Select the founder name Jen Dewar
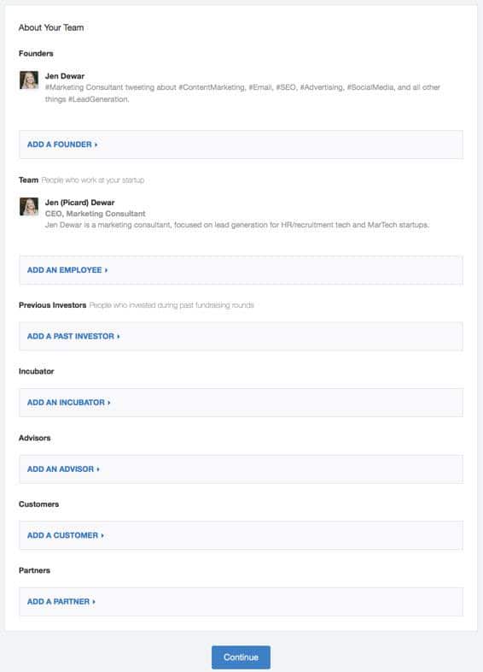 (x=65, y=76)
